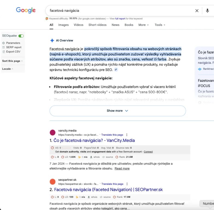
Task: Click the Google logo
Action: point(26,10)
